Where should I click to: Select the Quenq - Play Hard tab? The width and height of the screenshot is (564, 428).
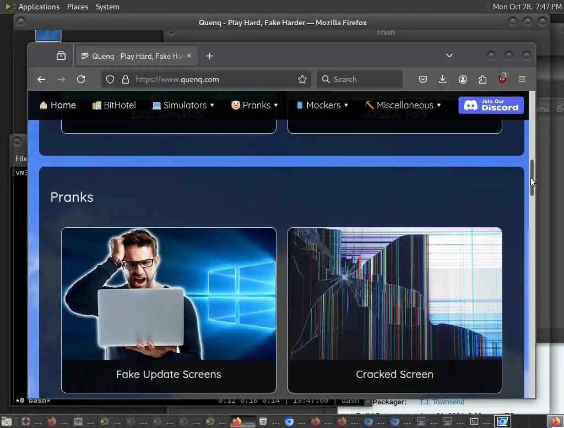click(137, 56)
